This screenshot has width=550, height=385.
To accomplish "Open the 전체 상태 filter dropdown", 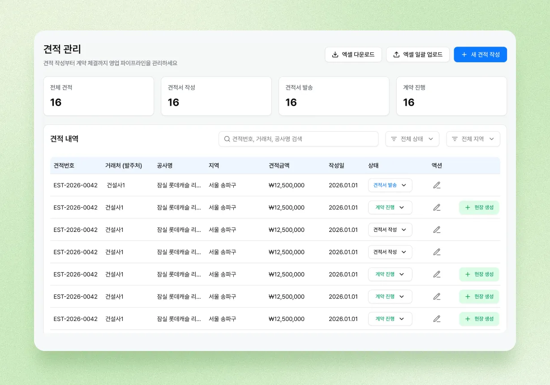I will tap(412, 139).
